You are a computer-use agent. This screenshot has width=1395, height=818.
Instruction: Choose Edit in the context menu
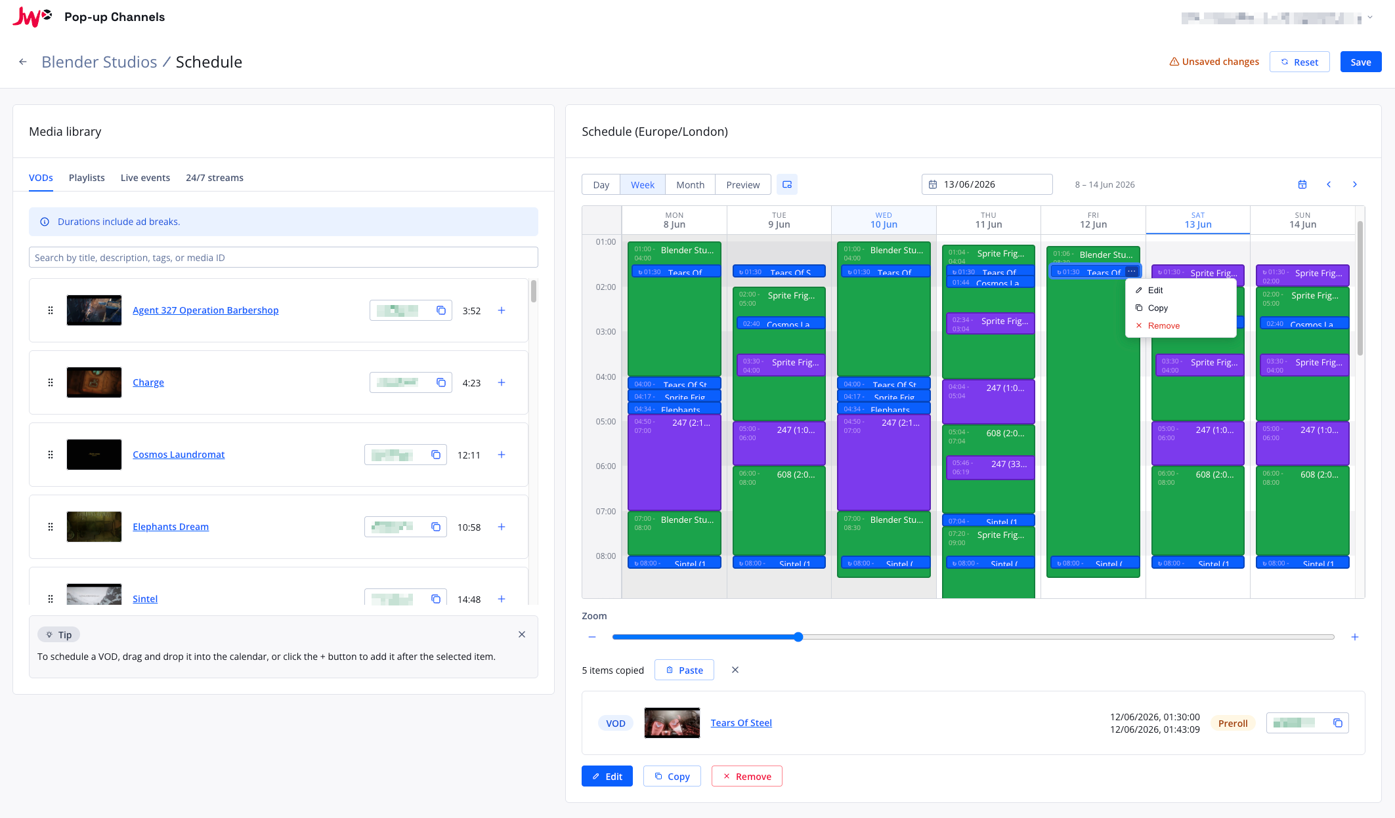[x=1180, y=291]
